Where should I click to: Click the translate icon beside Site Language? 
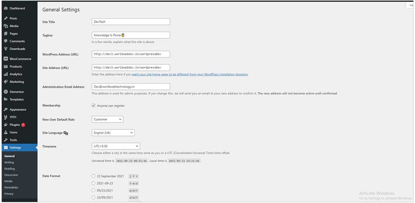[x=66, y=133]
